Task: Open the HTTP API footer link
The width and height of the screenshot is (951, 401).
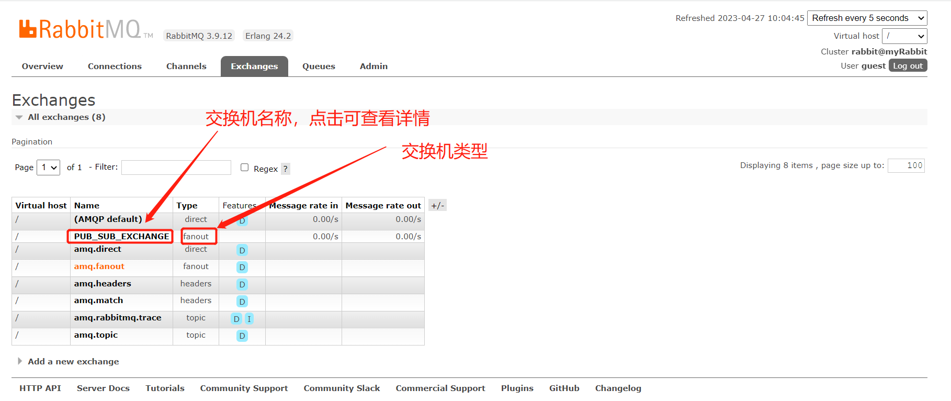Action: [40, 388]
